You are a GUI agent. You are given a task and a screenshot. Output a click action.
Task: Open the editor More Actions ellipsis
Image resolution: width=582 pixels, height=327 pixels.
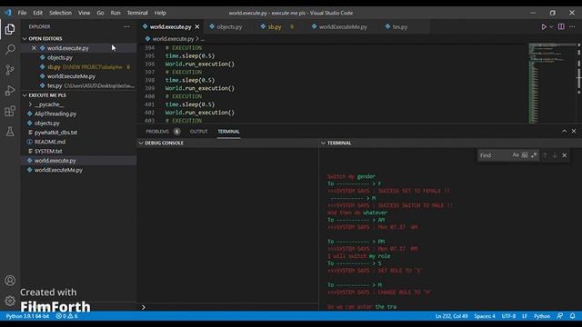(572, 26)
